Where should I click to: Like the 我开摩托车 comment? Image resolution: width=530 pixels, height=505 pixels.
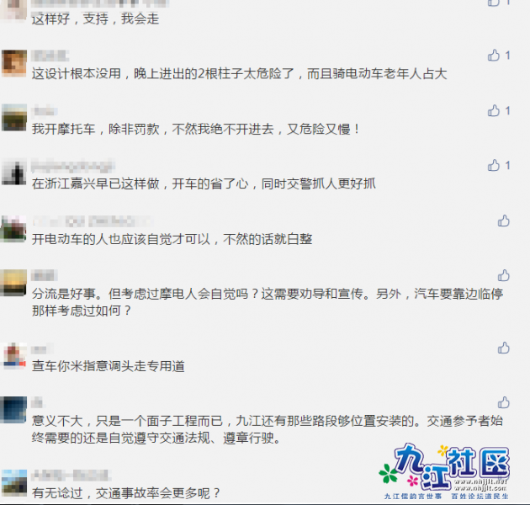(494, 110)
